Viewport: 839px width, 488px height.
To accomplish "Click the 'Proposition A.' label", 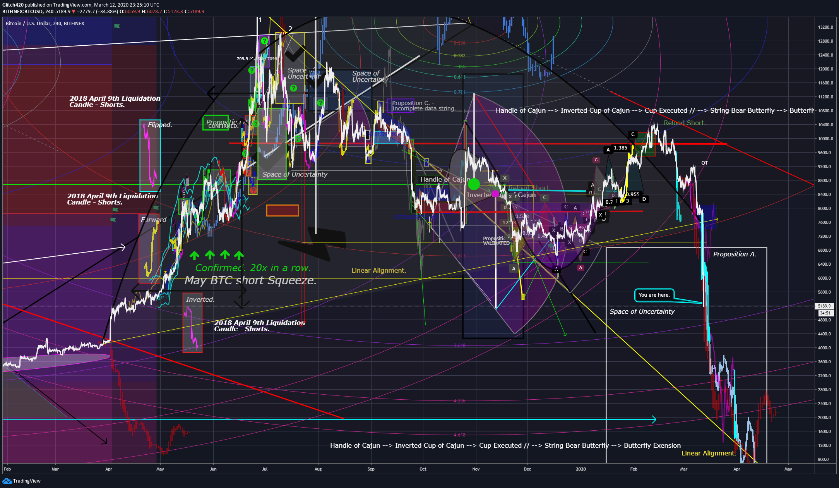I will 735,254.
